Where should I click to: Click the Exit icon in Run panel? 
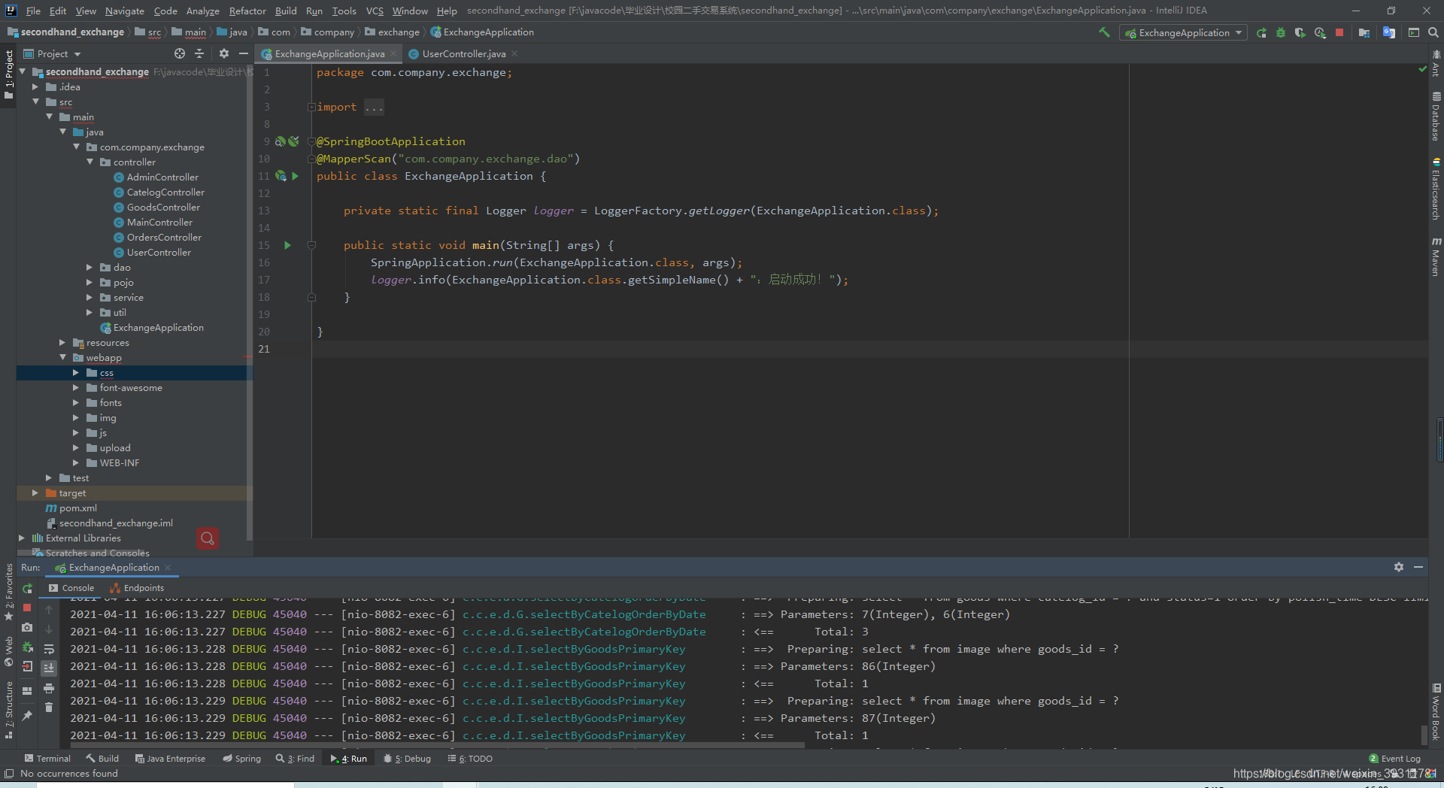[28, 666]
